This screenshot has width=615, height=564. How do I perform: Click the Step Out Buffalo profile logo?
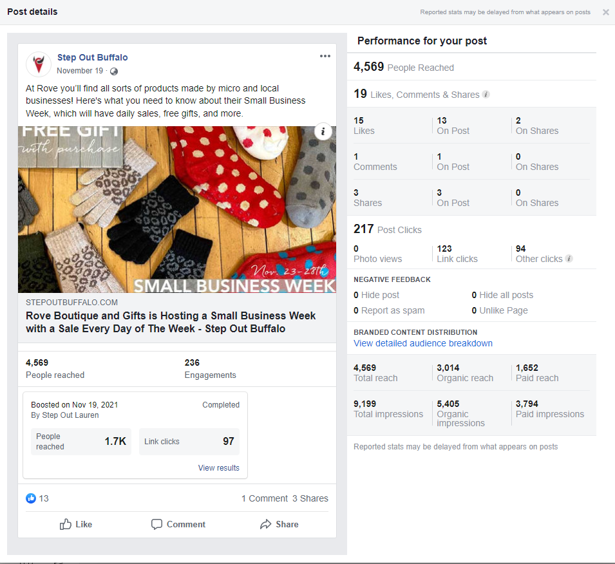pos(39,64)
